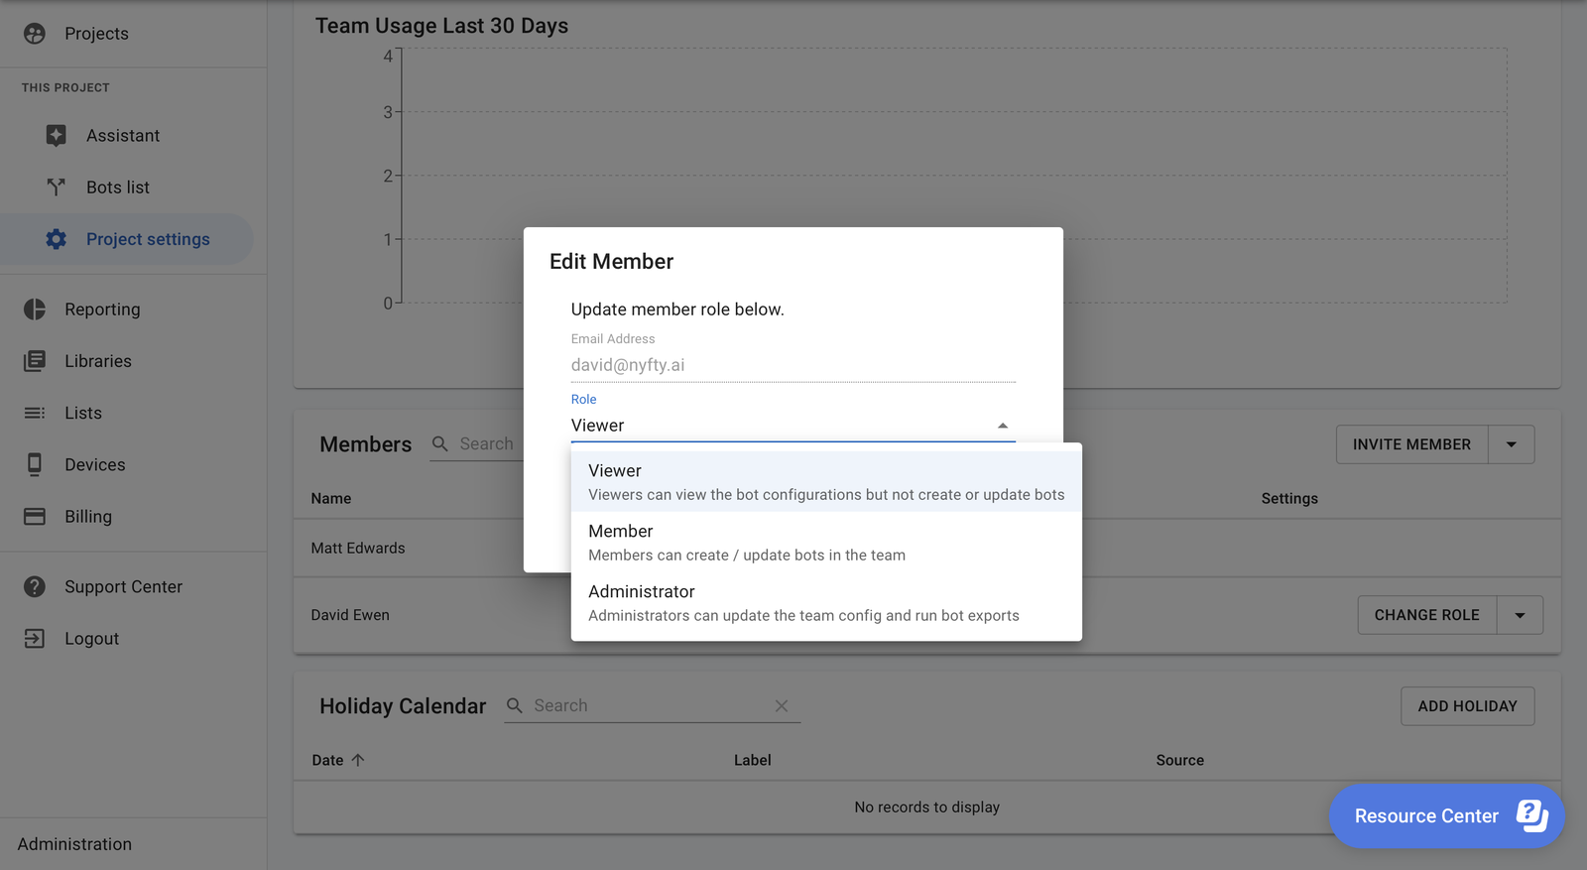Click the Logout exit icon
Viewport: 1587px width, 870px height.
coord(35,639)
